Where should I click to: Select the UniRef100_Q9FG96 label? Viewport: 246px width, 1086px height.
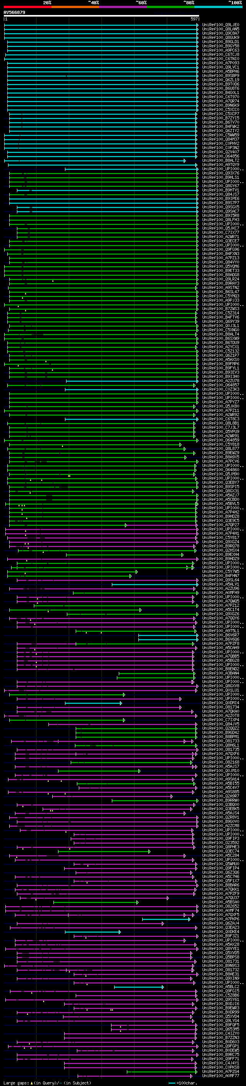(221, 249)
